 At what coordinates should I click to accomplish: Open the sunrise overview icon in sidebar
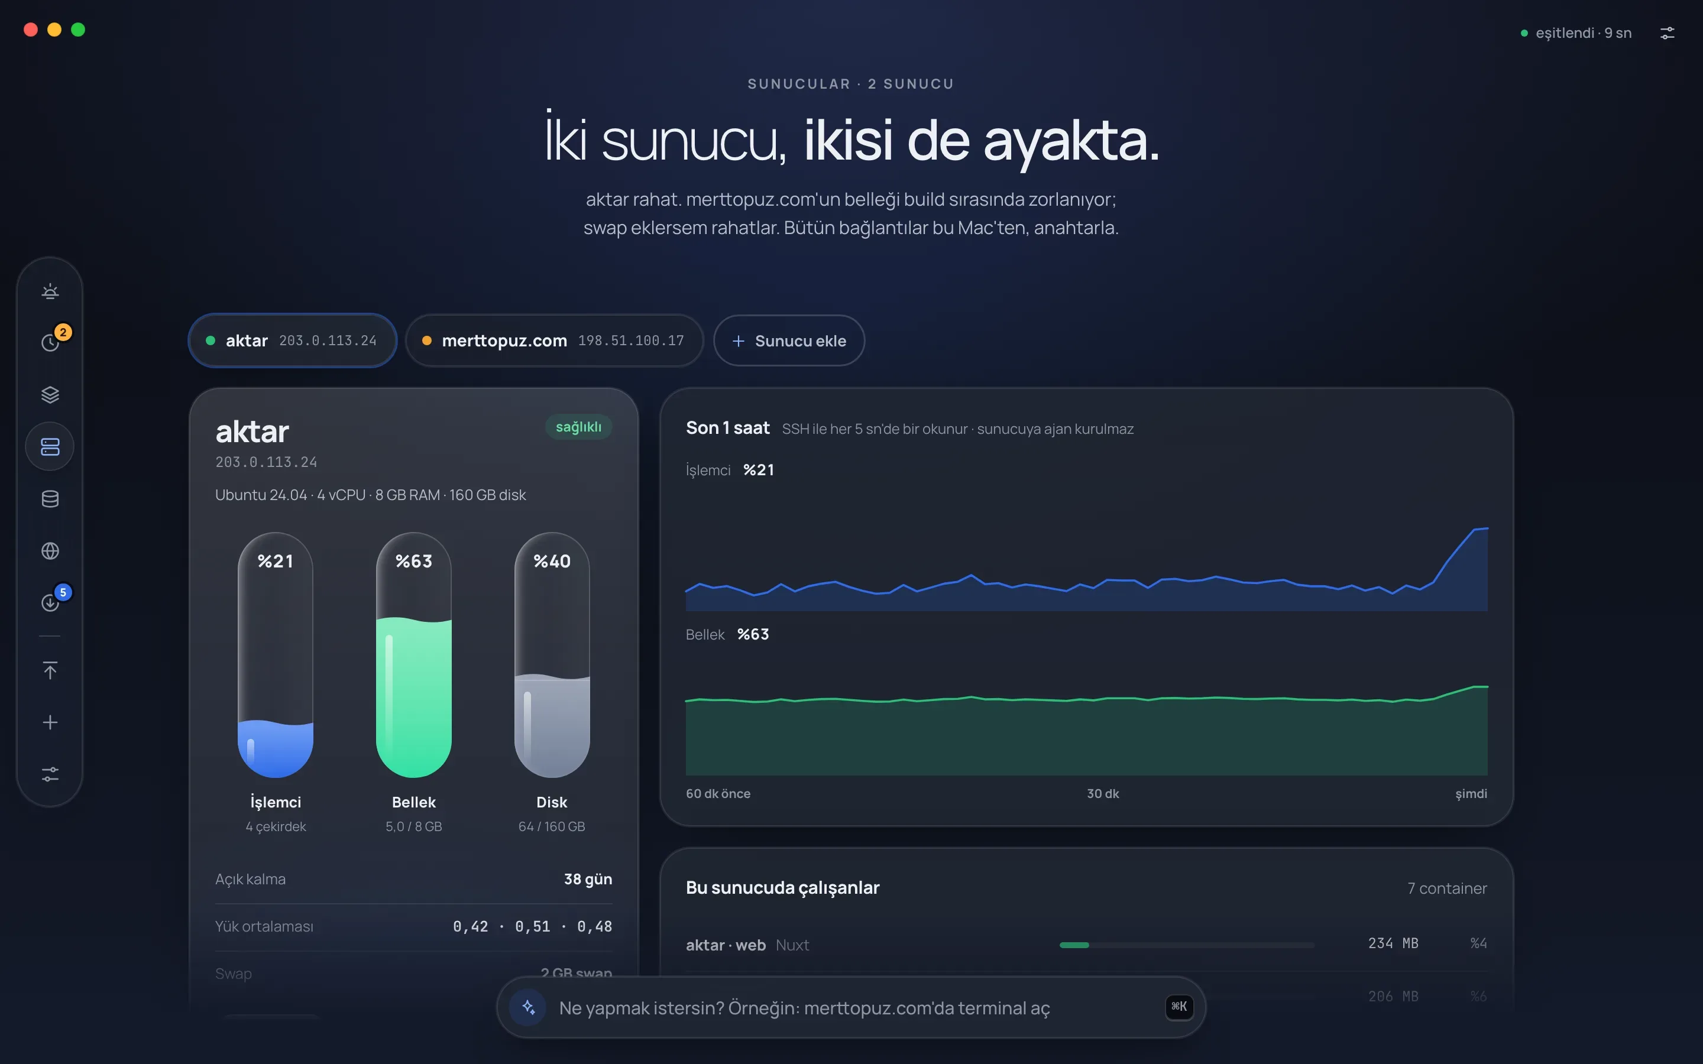(x=50, y=291)
